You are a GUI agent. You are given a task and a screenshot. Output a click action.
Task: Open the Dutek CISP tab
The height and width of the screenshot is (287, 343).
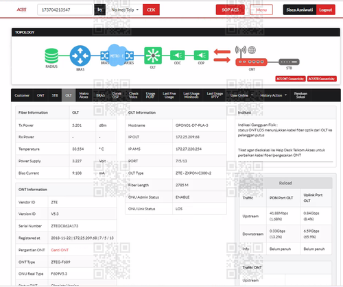click(x=117, y=95)
